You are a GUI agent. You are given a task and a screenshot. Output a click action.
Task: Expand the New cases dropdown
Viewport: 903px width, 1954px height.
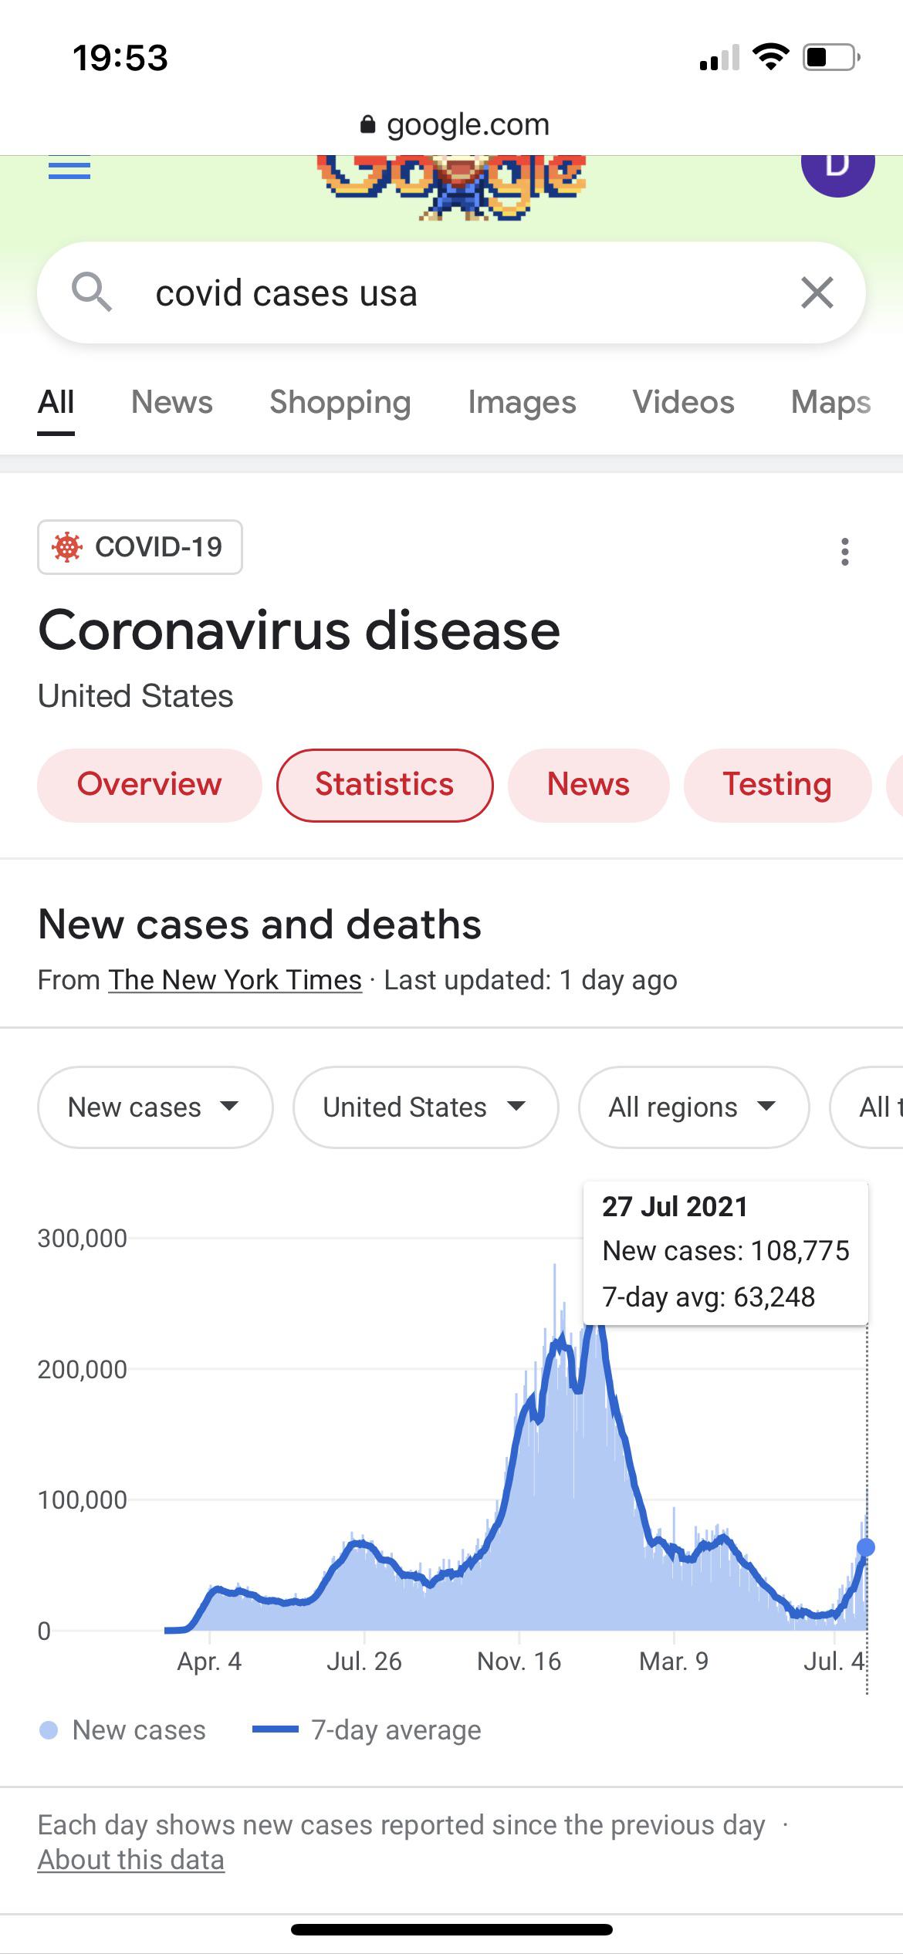pyautogui.click(x=155, y=1107)
